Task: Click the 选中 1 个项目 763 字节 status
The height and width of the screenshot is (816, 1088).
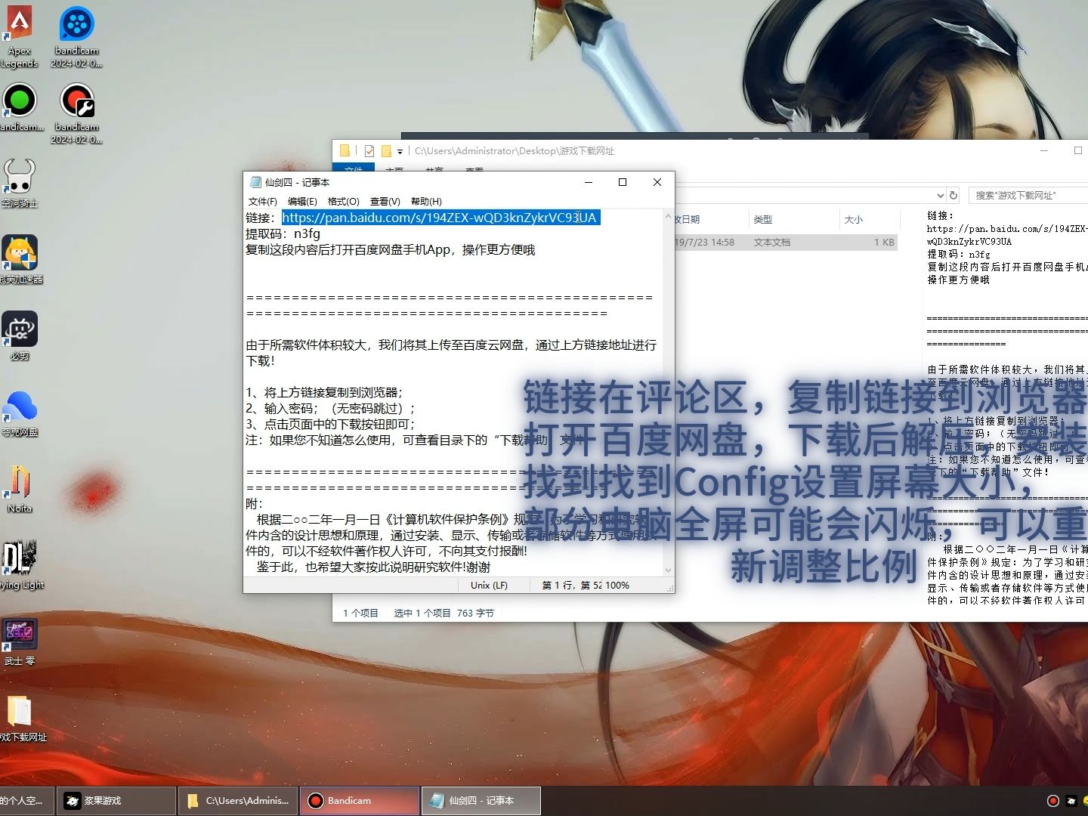Action: [444, 614]
